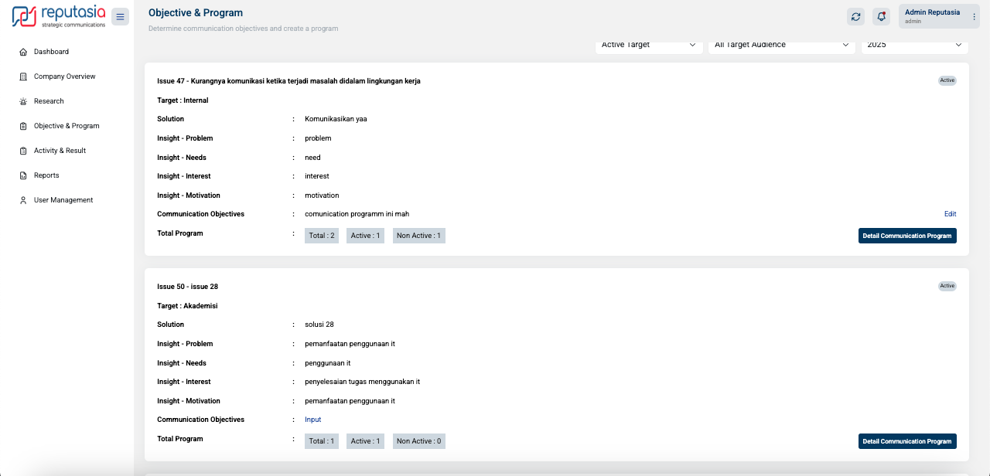Click the Reputasia logo
This screenshot has width=990, height=476.
click(x=59, y=16)
